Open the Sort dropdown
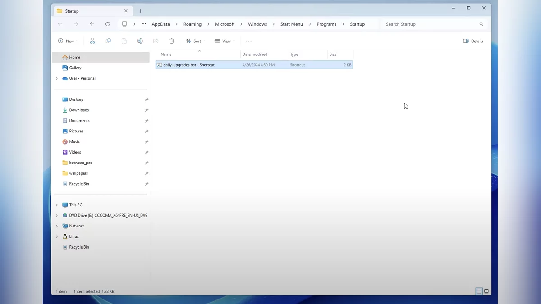The width and height of the screenshot is (541, 304). click(x=195, y=41)
